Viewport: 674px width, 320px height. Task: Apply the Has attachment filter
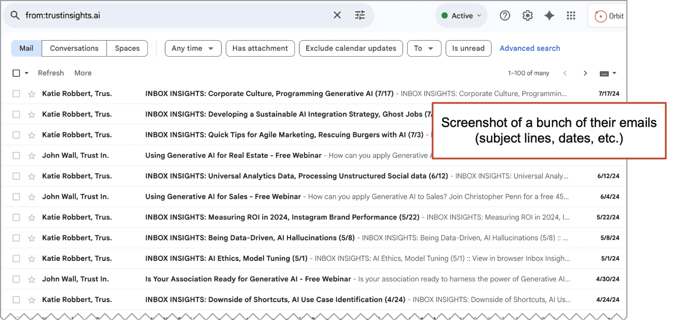coord(260,48)
